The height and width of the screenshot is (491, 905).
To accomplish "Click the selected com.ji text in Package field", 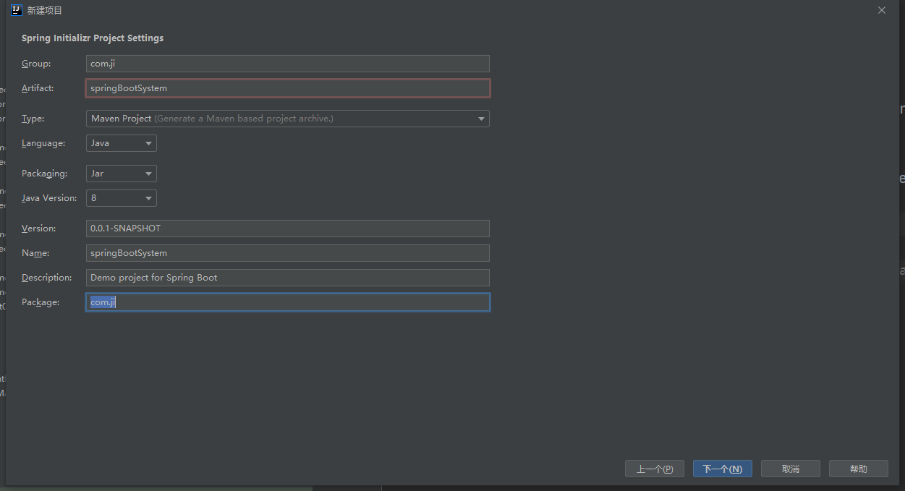I will (x=101, y=302).
